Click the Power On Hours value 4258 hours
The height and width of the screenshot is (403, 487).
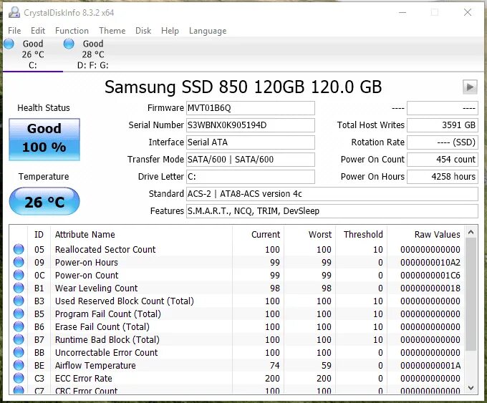(443, 177)
